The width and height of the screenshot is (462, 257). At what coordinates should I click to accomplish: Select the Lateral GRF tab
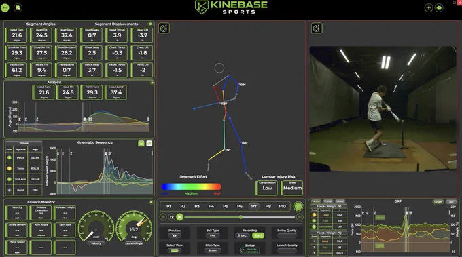[340, 201]
